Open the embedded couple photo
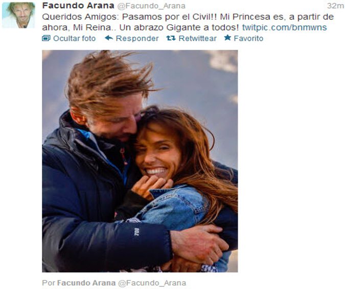The image size is (345, 289). point(140,161)
